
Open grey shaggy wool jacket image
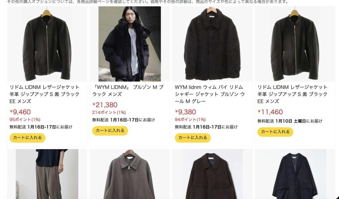click(212, 44)
